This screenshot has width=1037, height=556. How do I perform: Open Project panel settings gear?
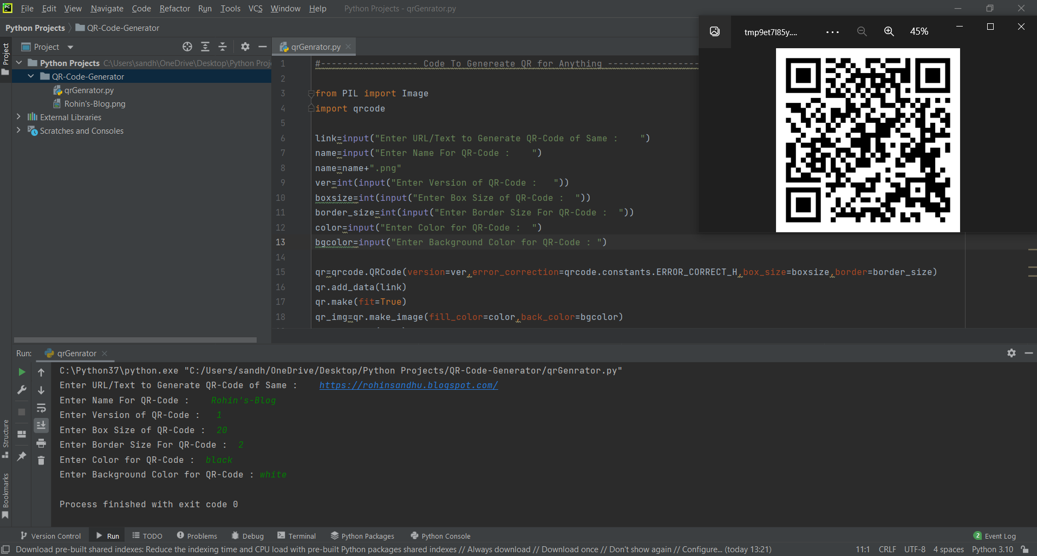pyautogui.click(x=245, y=47)
